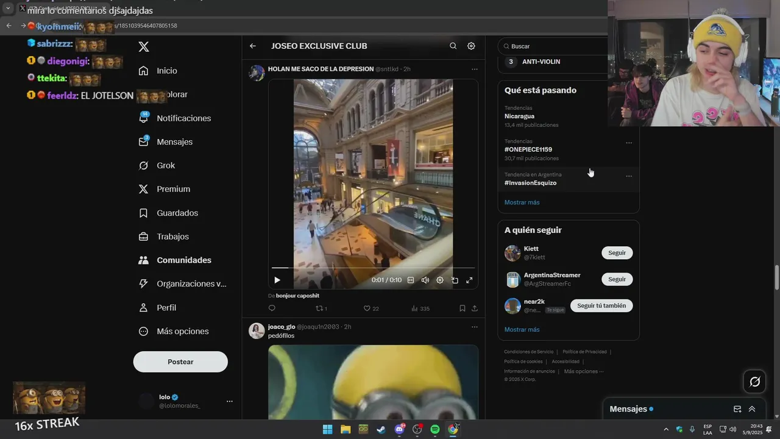Open File Explorer from taskbar
Viewport: 780px width, 439px height.
pyautogui.click(x=346, y=429)
